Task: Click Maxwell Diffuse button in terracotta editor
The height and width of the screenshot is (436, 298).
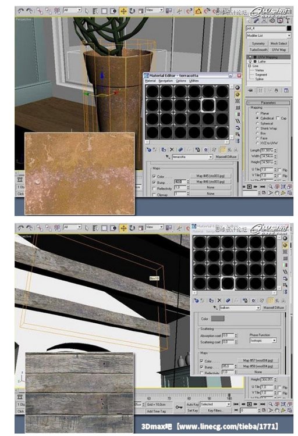Action: tap(226, 157)
